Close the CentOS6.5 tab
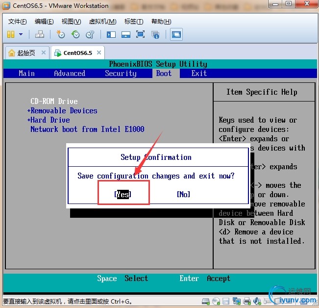The image size is (319, 308). click(x=99, y=53)
